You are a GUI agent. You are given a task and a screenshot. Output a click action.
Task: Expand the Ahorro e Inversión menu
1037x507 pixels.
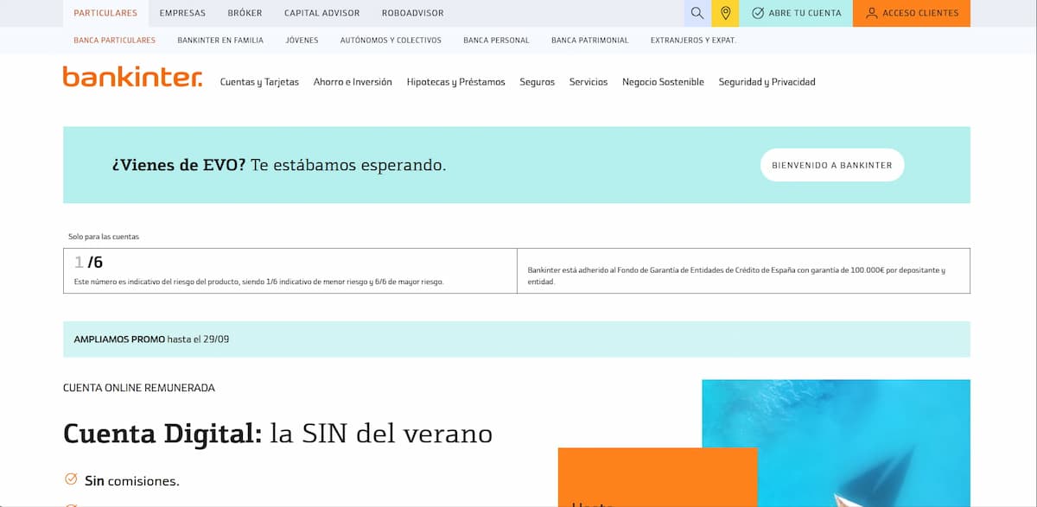353,82
